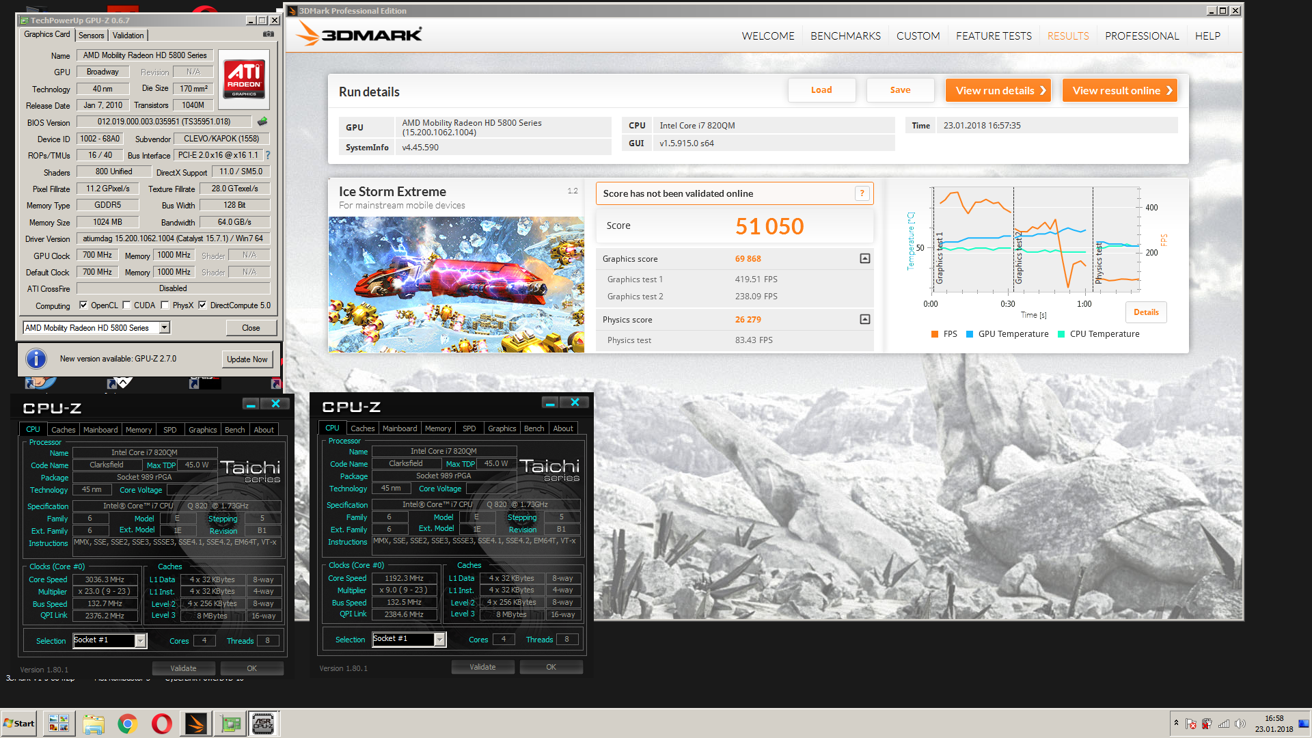This screenshot has height=738, width=1312.
Task: Click the orange FPS legend swatch
Action: [x=934, y=334]
